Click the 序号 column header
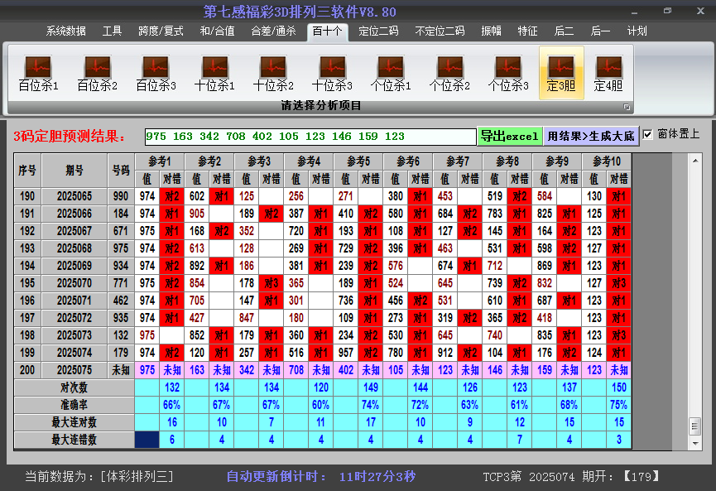The height and width of the screenshot is (491, 716). pos(27,171)
